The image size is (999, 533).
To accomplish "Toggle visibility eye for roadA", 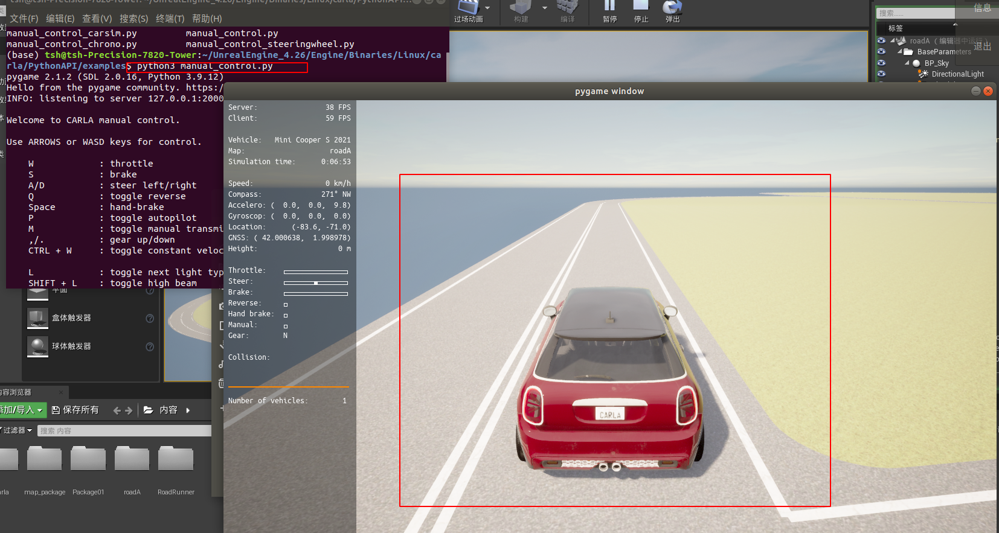I will pyautogui.click(x=881, y=40).
